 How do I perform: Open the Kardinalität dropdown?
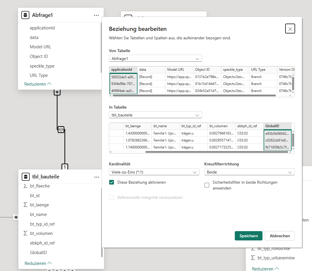pyautogui.click(x=154, y=172)
